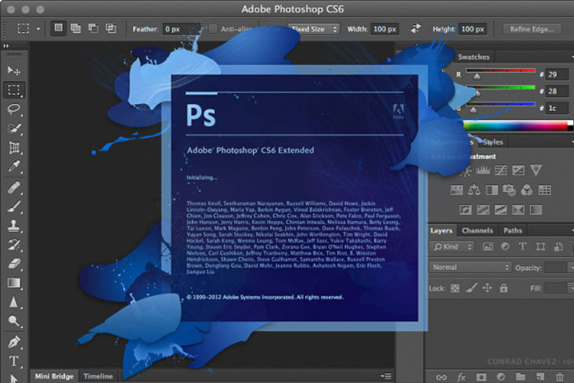Image resolution: width=574 pixels, height=383 pixels.
Task: Click the red R color slider
Action: [500, 70]
